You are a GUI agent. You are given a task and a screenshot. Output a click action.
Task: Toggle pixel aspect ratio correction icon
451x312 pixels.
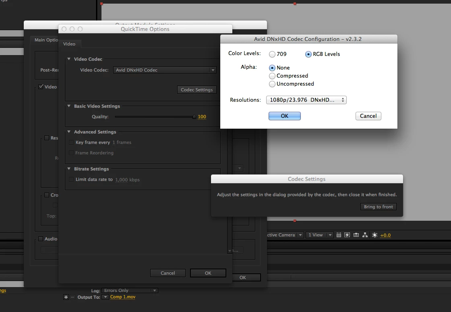click(339, 235)
